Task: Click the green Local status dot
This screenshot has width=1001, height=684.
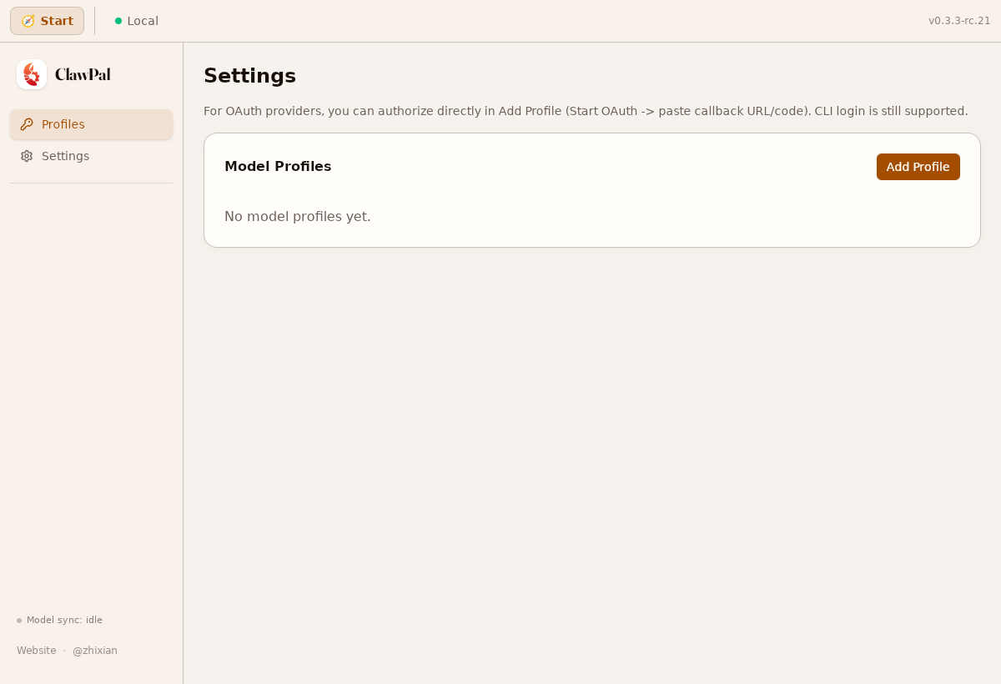Action: [x=118, y=21]
